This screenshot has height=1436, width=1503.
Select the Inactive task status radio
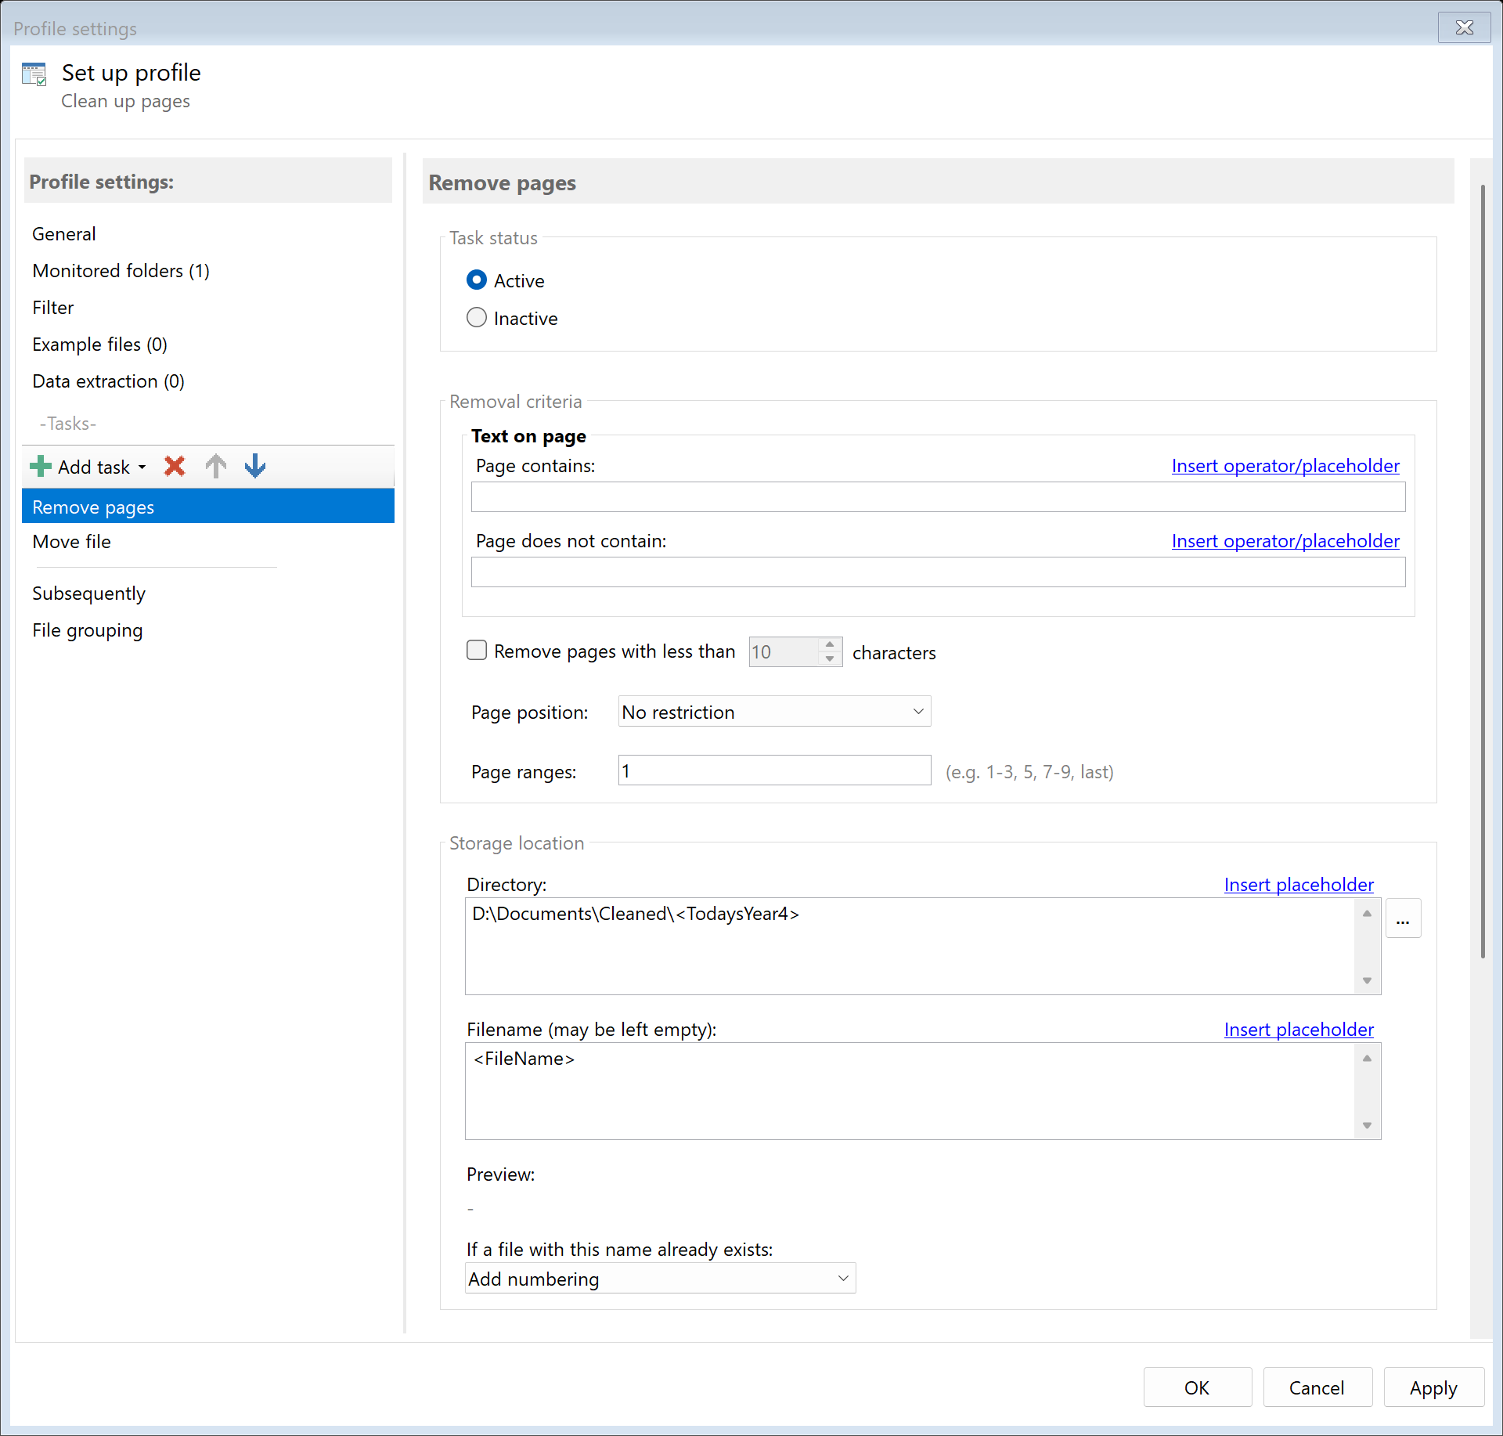click(476, 318)
